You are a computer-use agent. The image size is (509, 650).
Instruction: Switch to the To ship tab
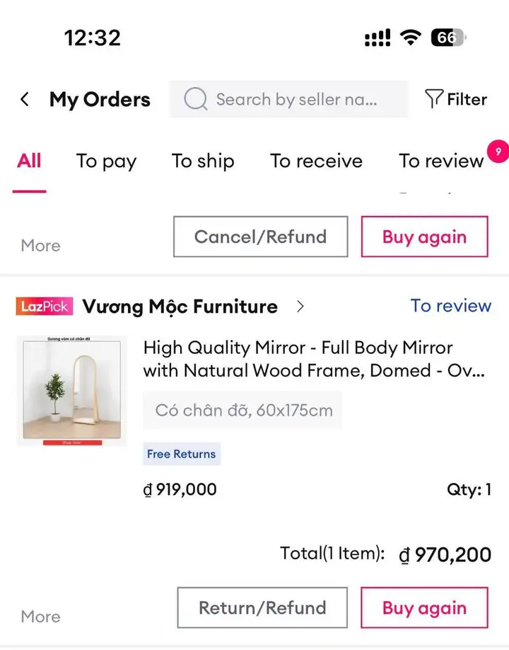pyautogui.click(x=203, y=161)
